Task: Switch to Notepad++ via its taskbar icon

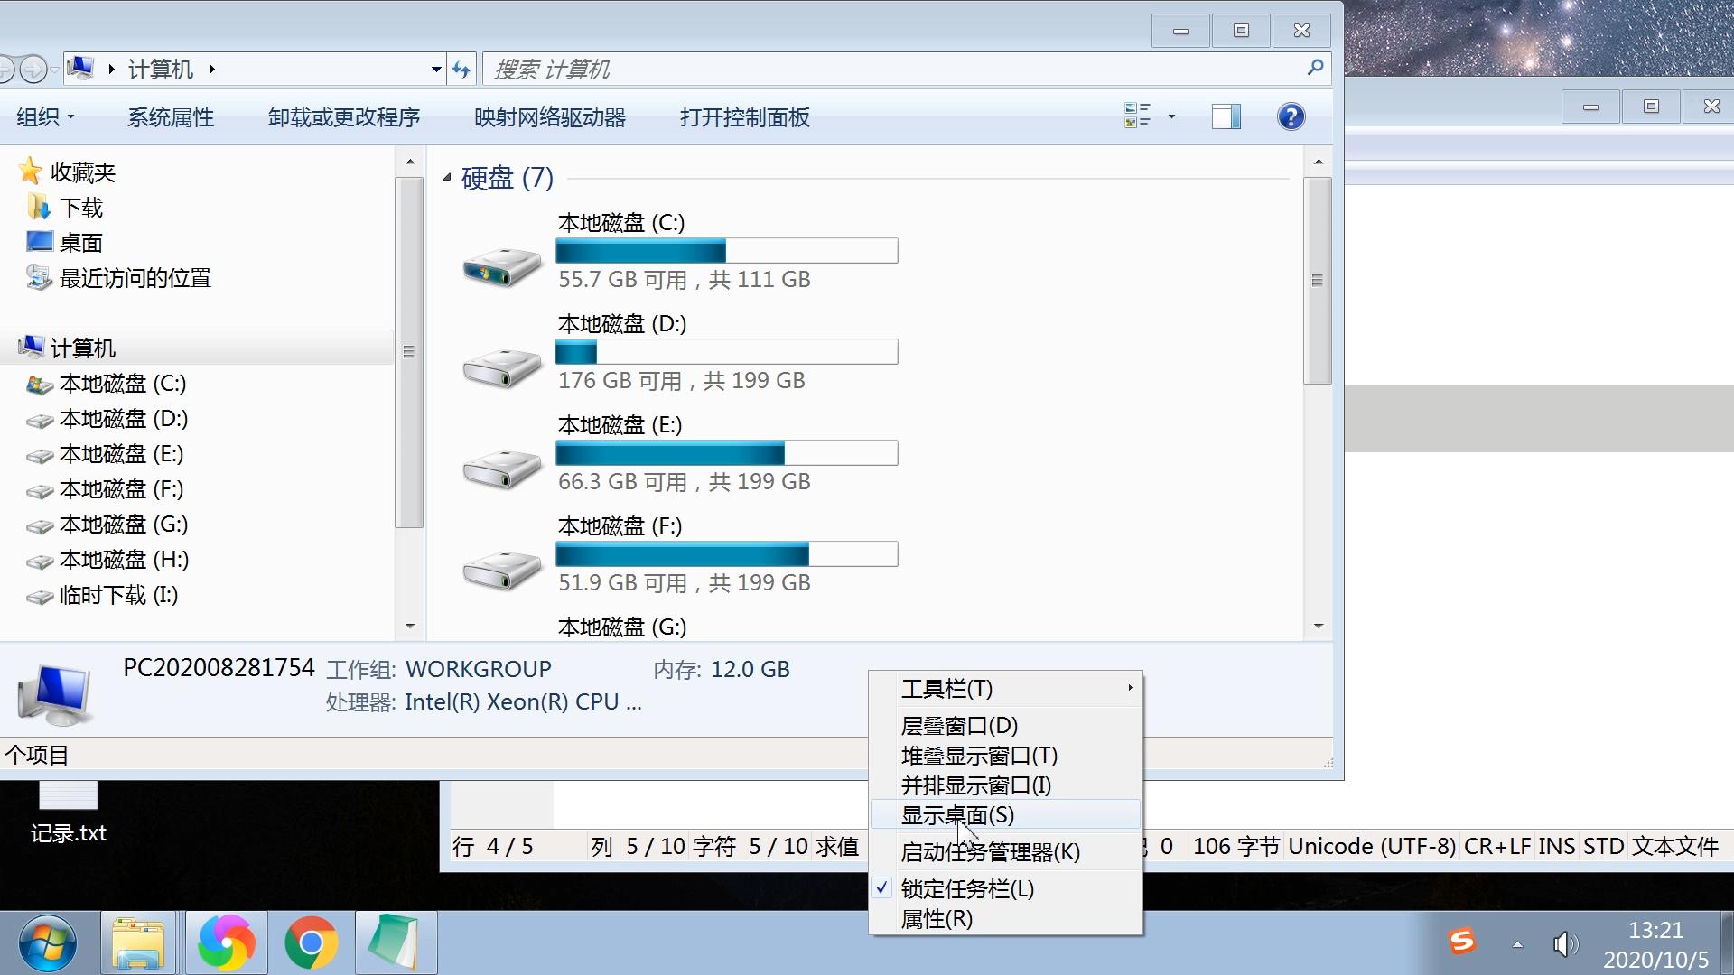Action: [x=396, y=942]
